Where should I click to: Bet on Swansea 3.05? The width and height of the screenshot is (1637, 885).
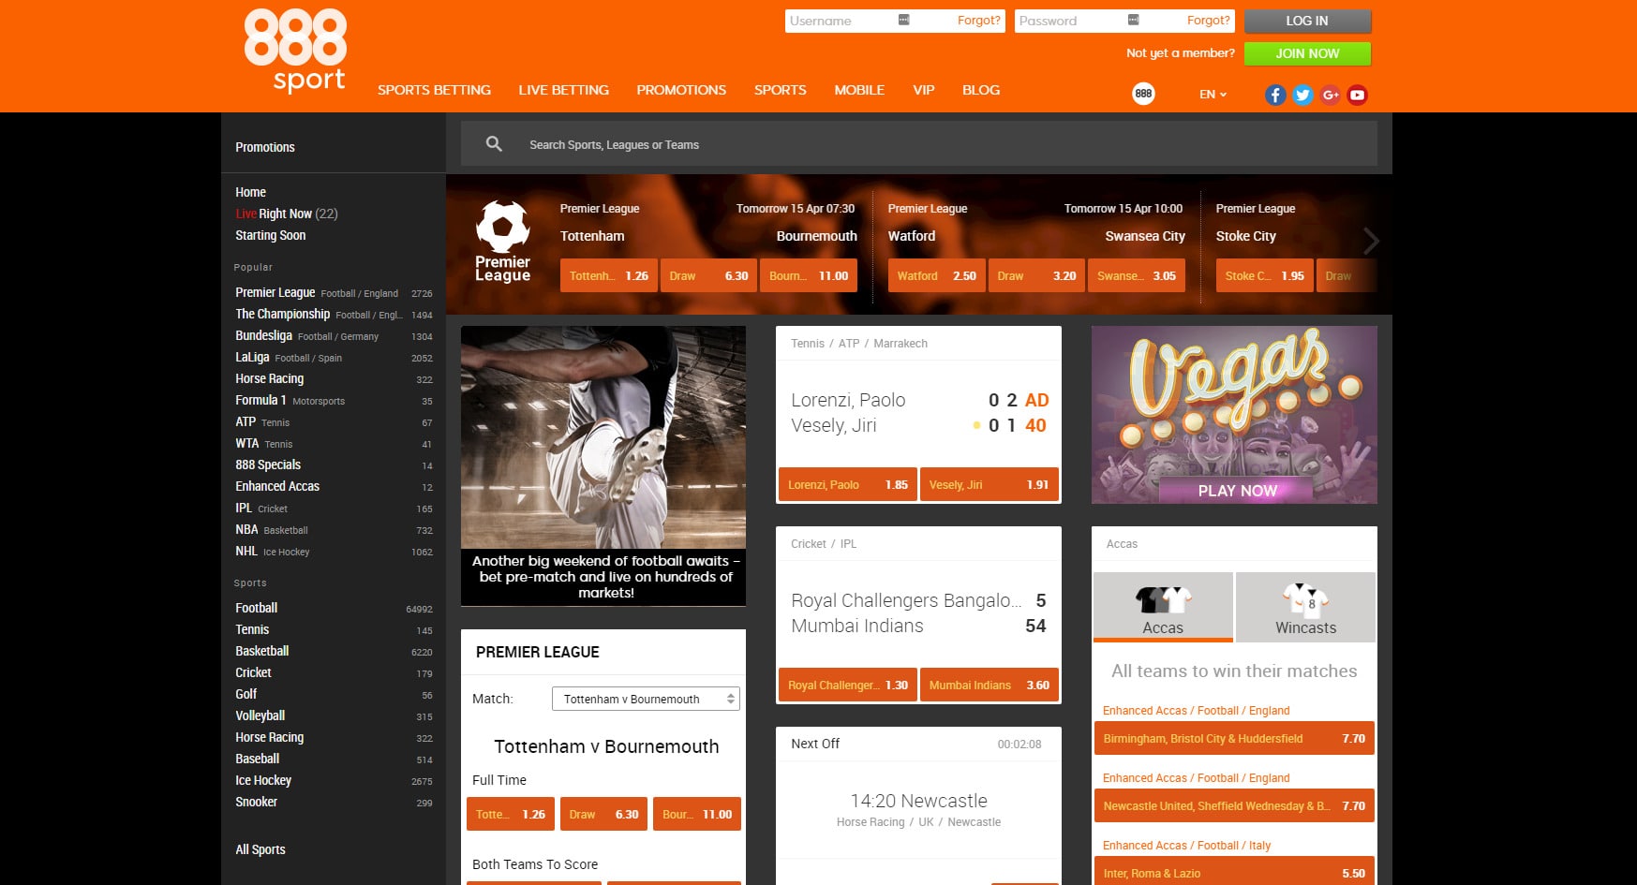tap(1136, 275)
